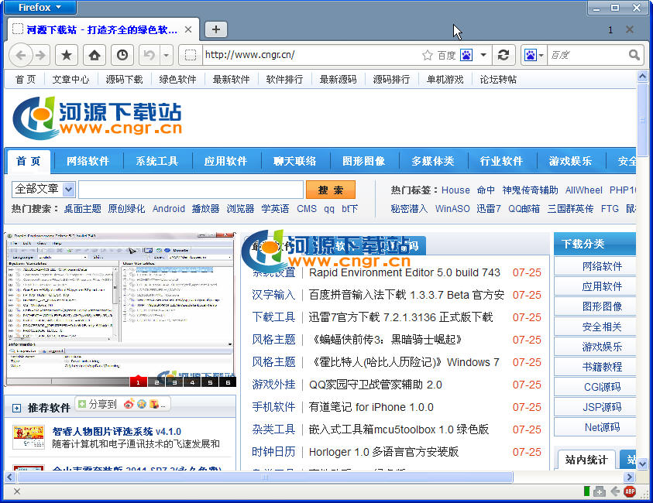Switch to the 站内统计 tab
This screenshot has height=503, width=653.
[x=586, y=460]
